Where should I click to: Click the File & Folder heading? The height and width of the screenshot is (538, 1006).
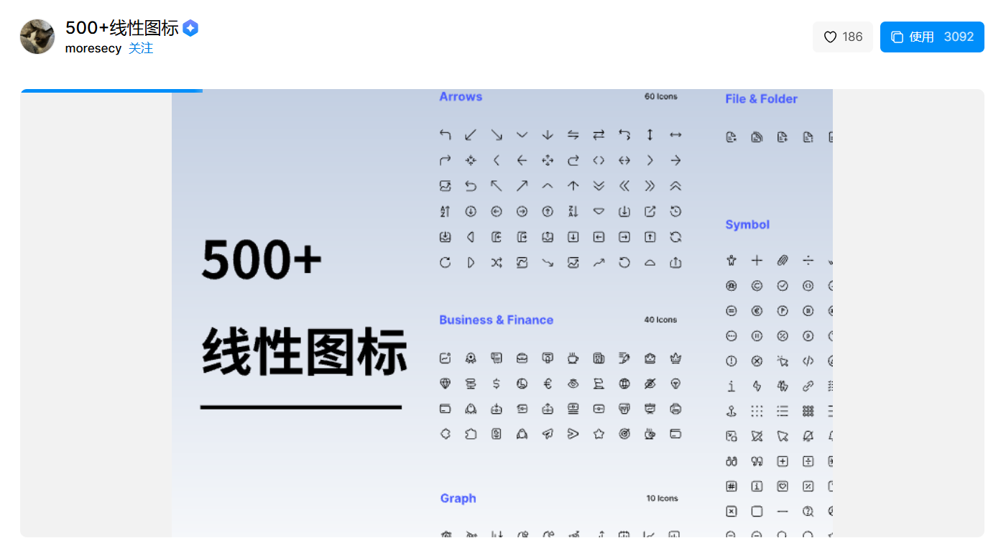tap(762, 99)
